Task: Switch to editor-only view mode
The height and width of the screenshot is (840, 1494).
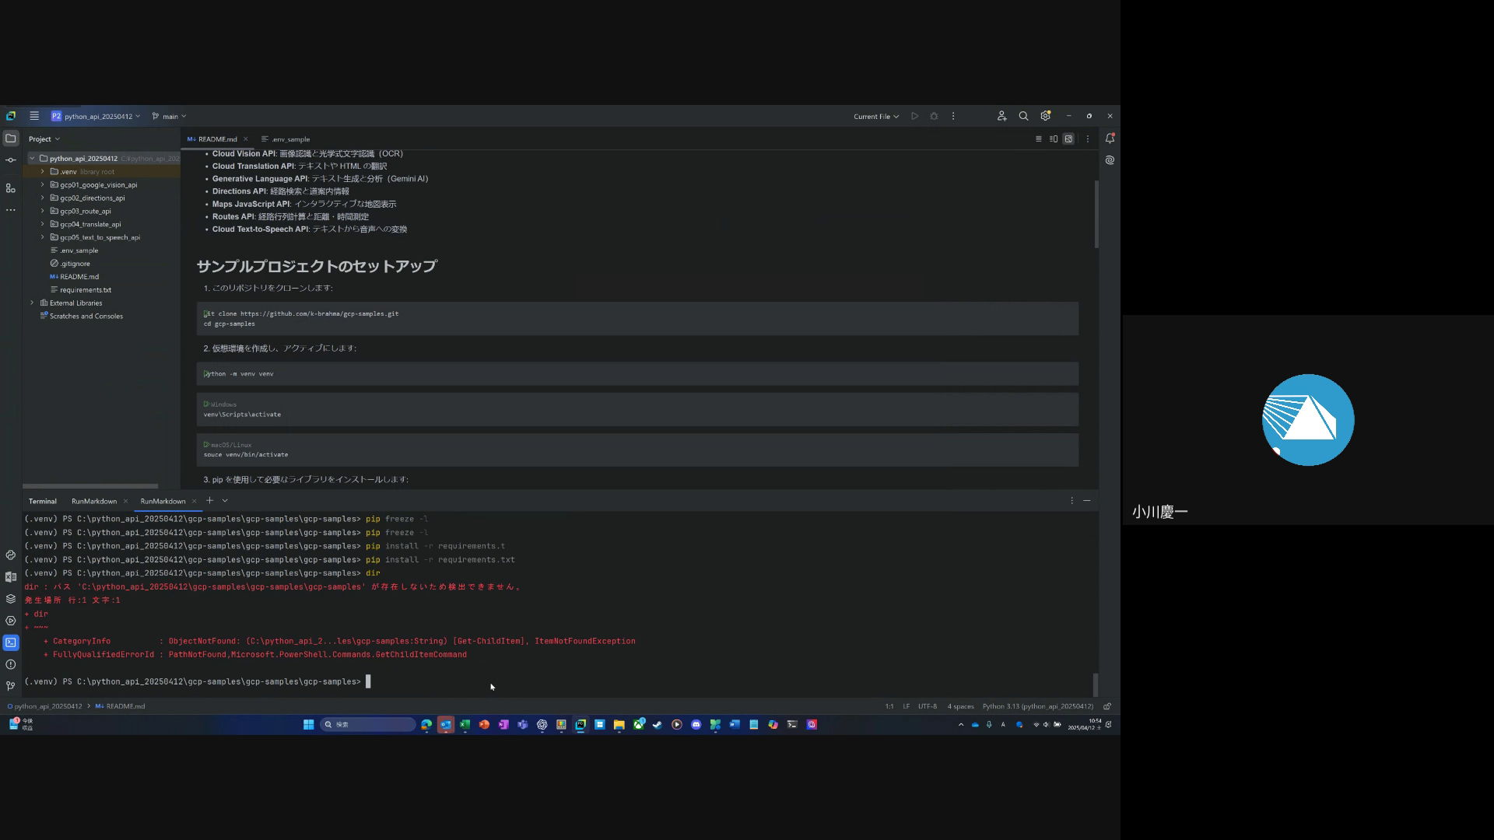Action: point(1038,139)
